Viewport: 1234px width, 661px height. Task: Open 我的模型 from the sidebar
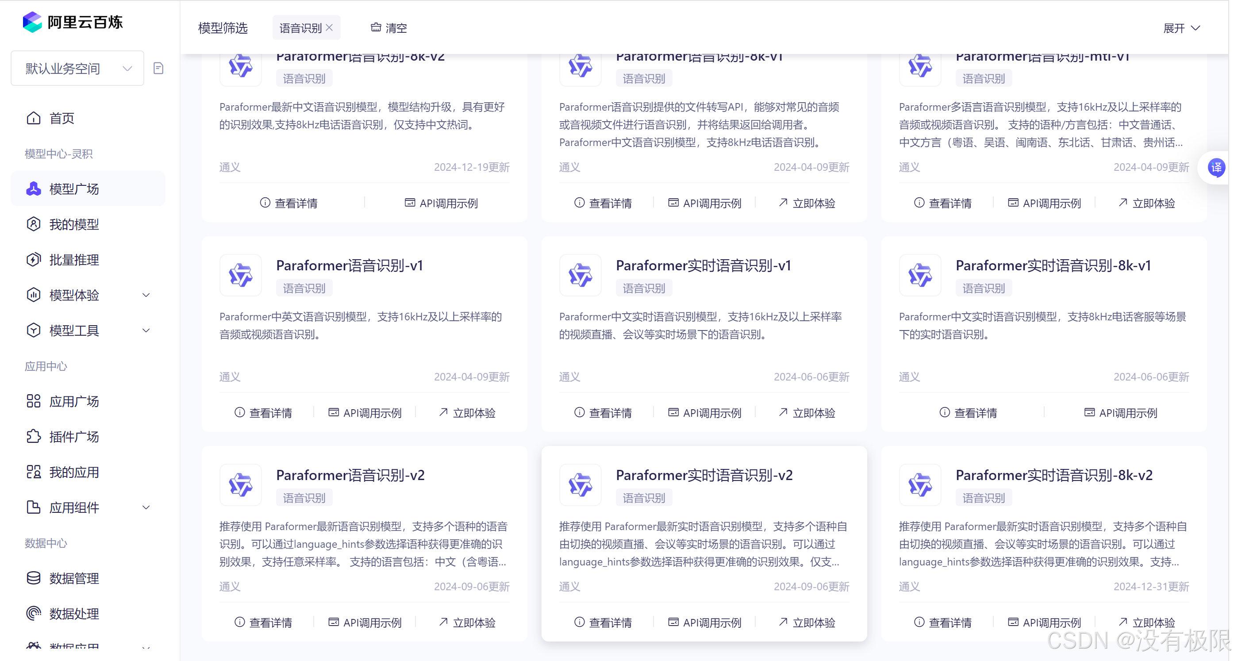point(74,224)
